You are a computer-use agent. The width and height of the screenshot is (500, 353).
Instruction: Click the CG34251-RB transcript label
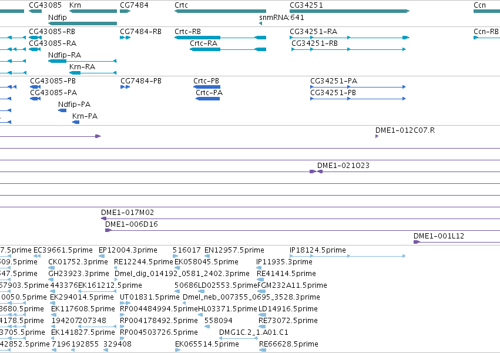[314, 43]
